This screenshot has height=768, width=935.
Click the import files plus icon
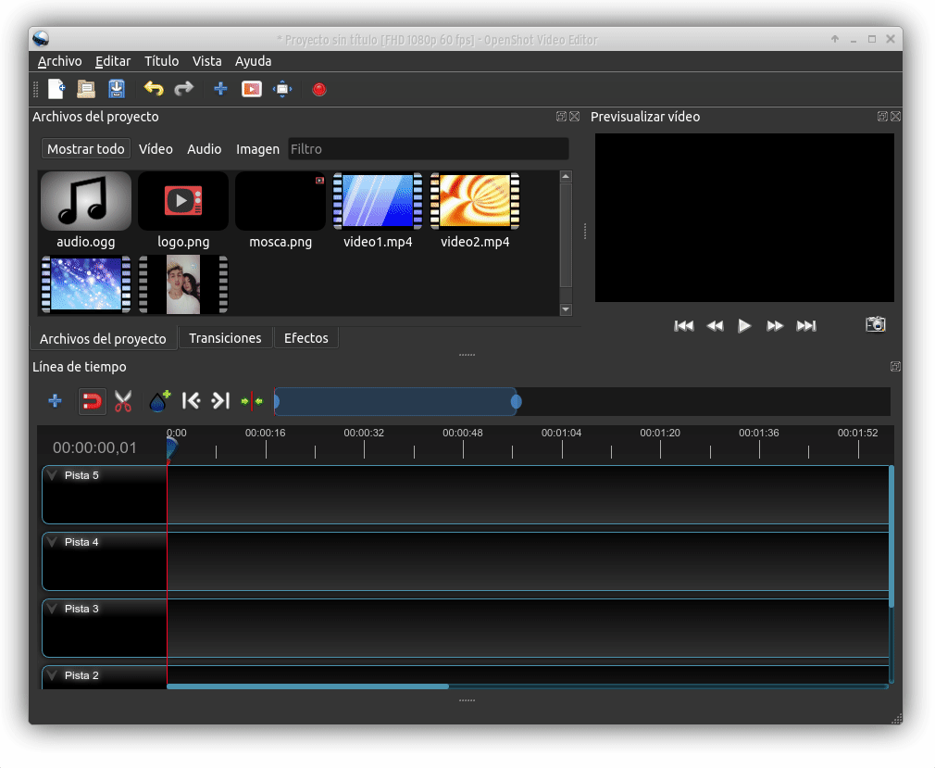point(220,90)
